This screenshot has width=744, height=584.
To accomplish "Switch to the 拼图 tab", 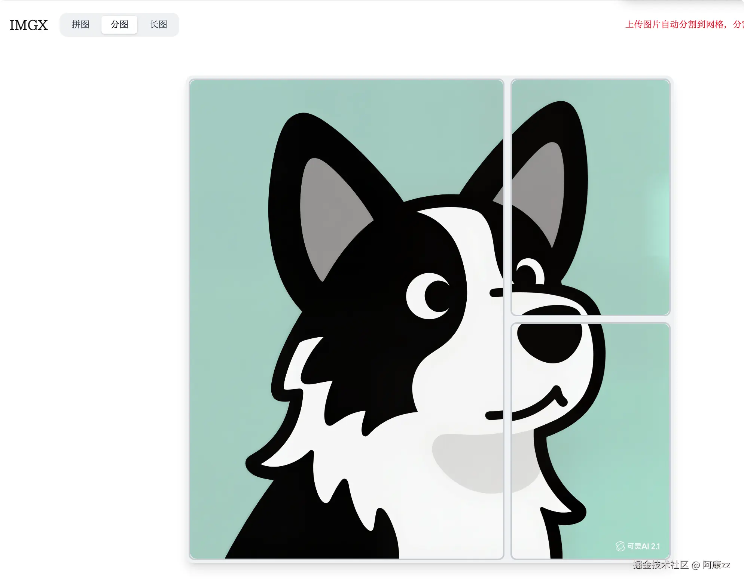I will (80, 25).
